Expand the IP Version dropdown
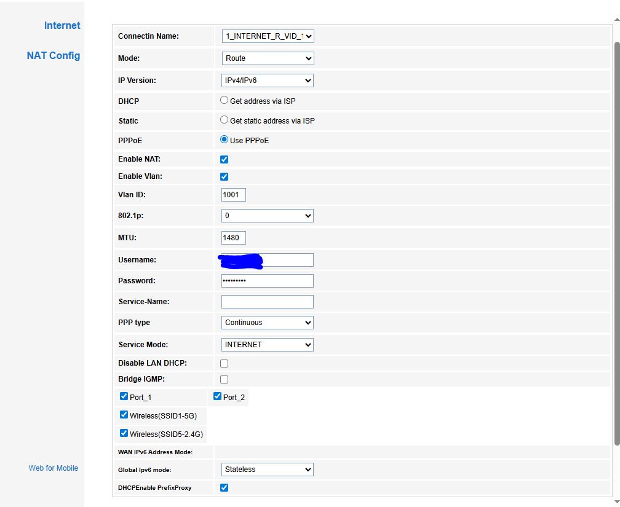 (x=268, y=81)
